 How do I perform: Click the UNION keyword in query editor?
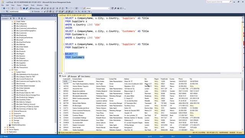pyautogui.click(x=69, y=28)
